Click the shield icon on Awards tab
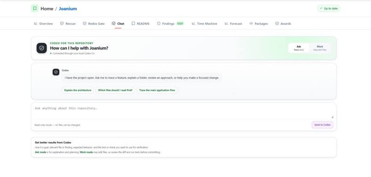The width and height of the screenshot is (371, 177). (277, 23)
